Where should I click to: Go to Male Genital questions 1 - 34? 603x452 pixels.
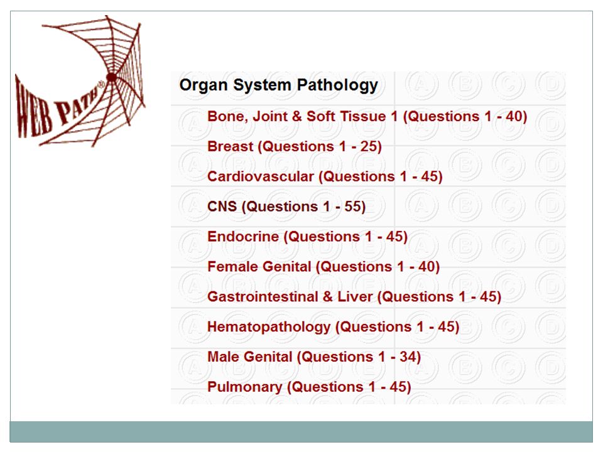click(x=314, y=357)
